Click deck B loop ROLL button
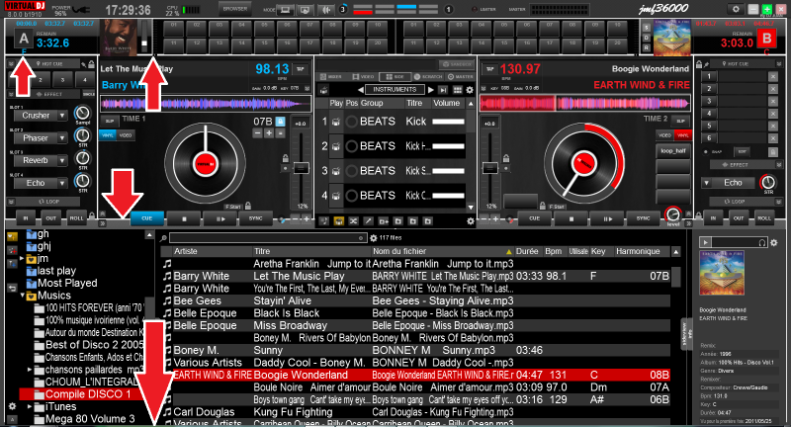Viewport: 791px width, 427px height. point(763,217)
